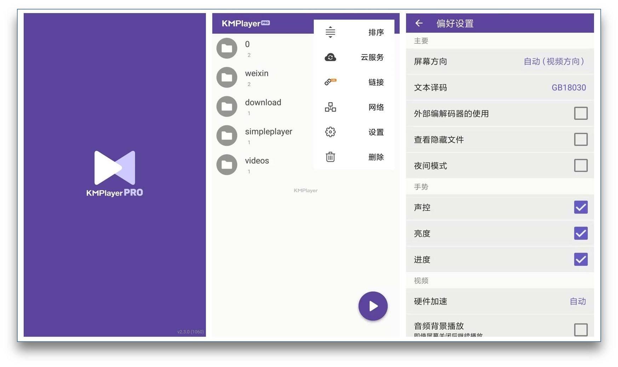Open the folder icon for 0
Image resolution: width=618 pixels, height=367 pixels.
pyautogui.click(x=227, y=48)
